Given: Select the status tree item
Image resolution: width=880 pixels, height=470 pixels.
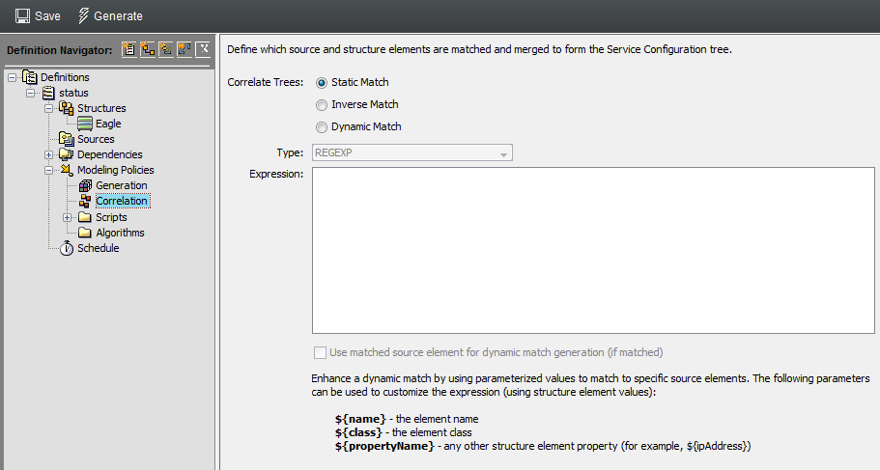Looking at the screenshot, I should 73,93.
